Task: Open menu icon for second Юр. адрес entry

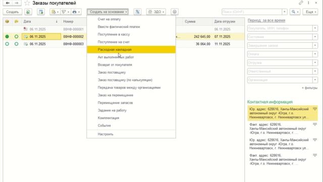Action: point(315,140)
